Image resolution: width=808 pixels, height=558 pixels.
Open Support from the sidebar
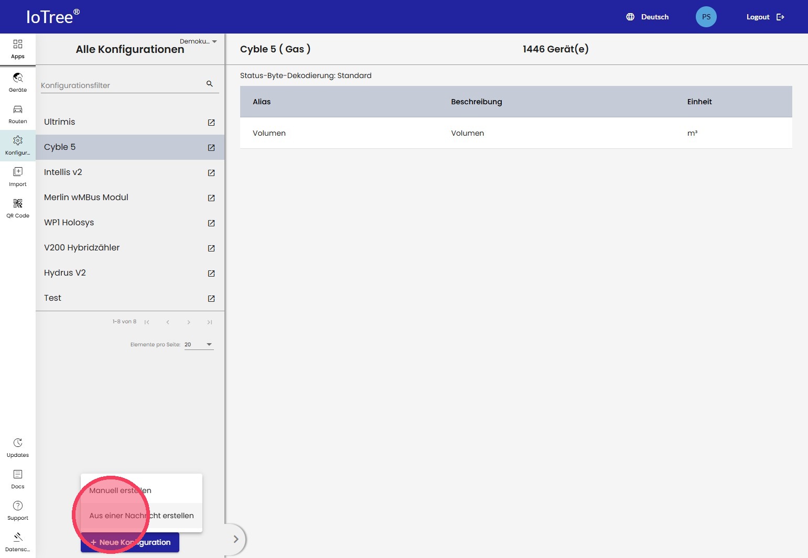pyautogui.click(x=18, y=510)
